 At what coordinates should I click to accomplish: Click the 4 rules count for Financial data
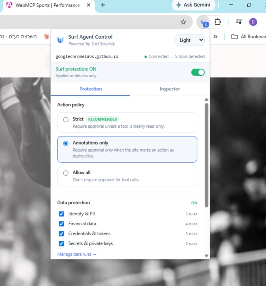point(191,224)
